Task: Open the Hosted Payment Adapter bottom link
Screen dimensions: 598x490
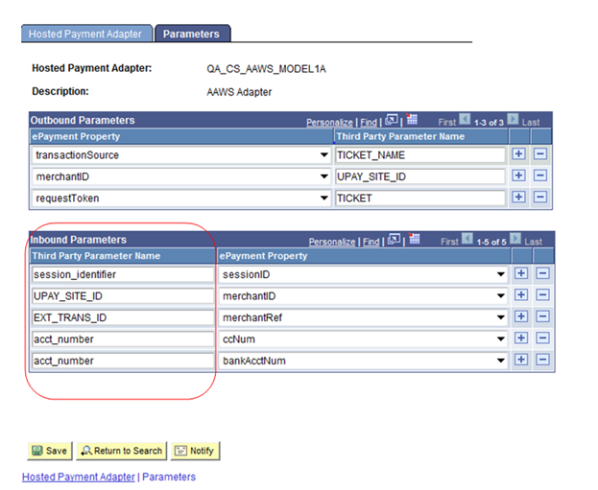Action: [79, 477]
